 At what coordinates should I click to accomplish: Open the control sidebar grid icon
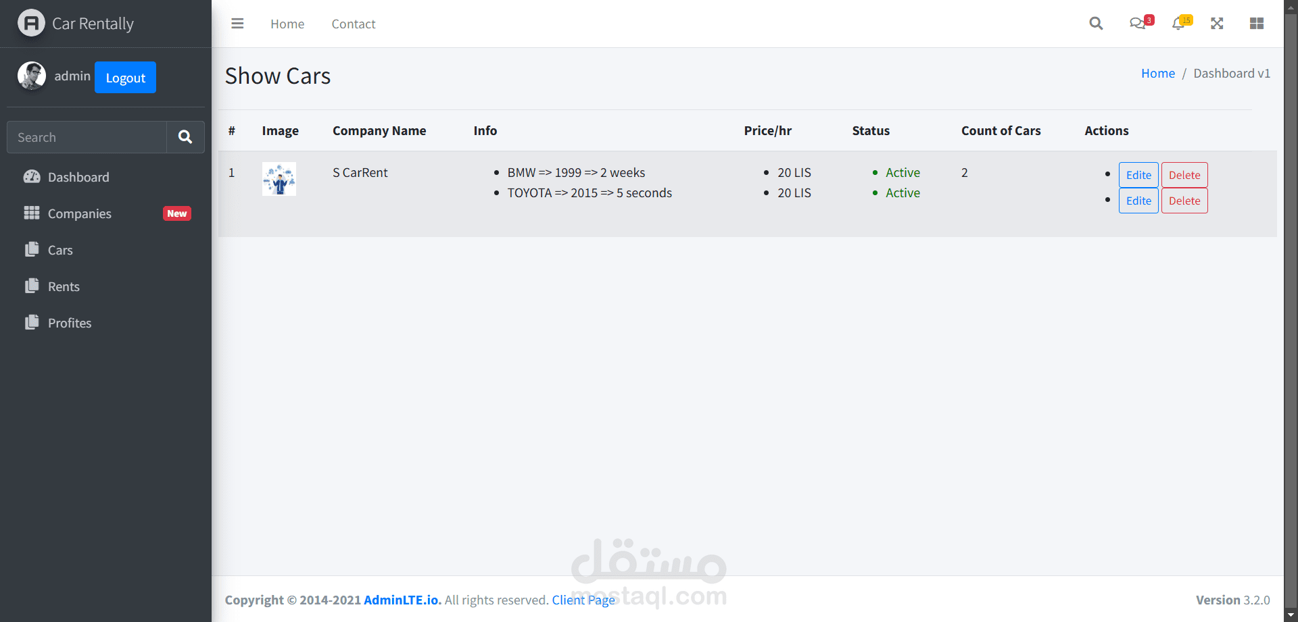coord(1257,24)
